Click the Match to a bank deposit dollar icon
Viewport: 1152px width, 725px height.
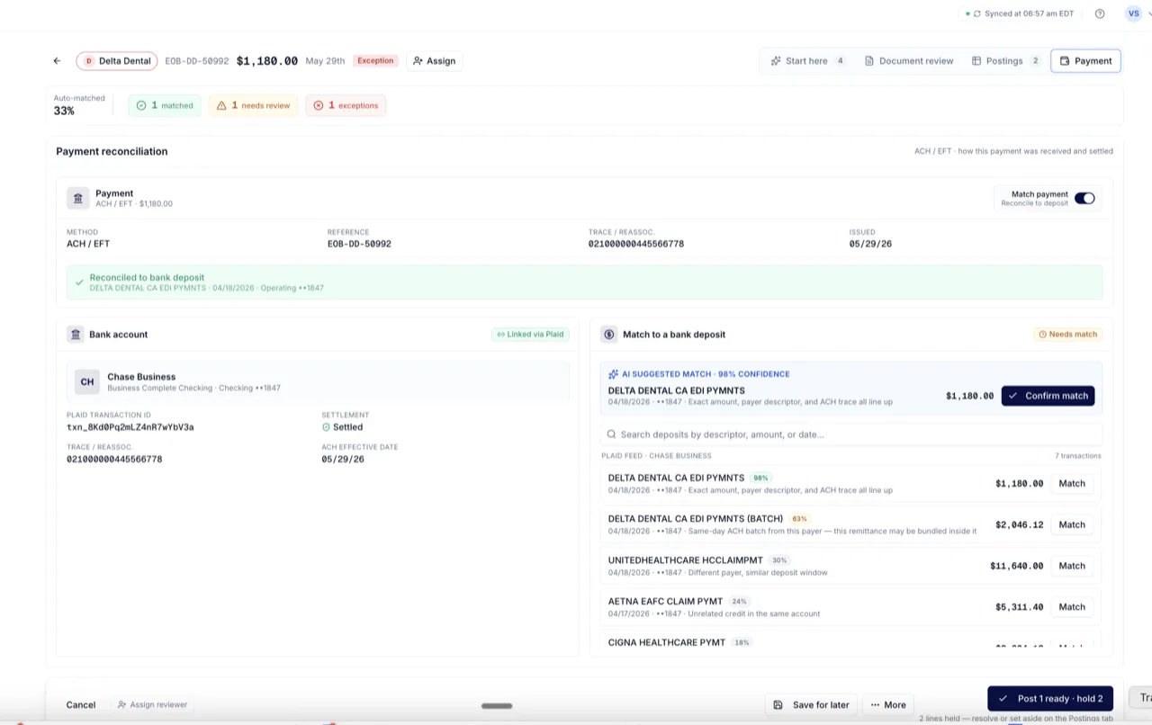pyautogui.click(x=609, y=335)
